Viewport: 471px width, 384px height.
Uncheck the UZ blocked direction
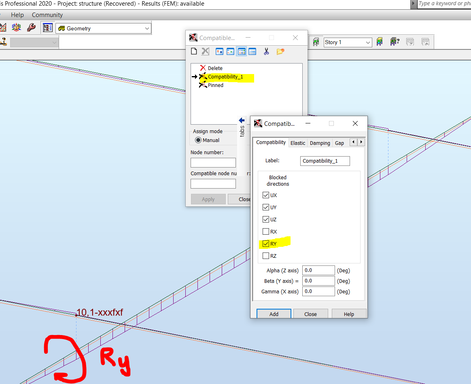coord(265,219)
